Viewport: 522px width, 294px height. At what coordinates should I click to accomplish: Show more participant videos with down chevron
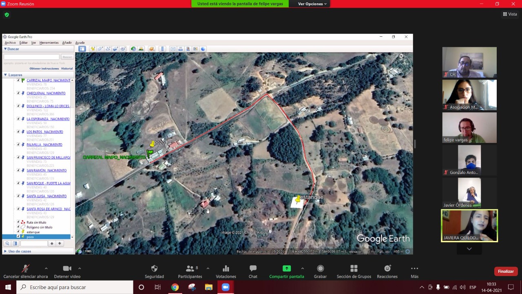click(469, 249)
